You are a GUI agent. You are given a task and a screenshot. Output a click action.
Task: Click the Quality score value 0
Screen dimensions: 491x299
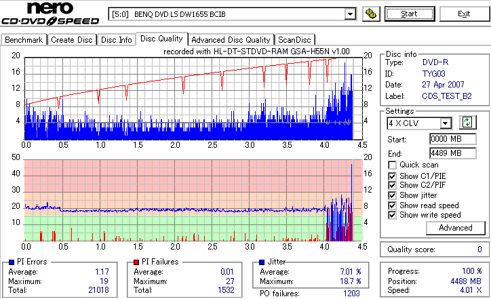pyautogui.click(x=479, y=250)
